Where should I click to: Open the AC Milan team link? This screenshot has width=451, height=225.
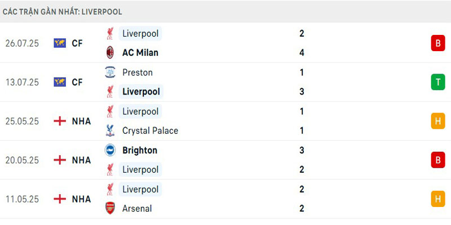click(x=140, y=53)
